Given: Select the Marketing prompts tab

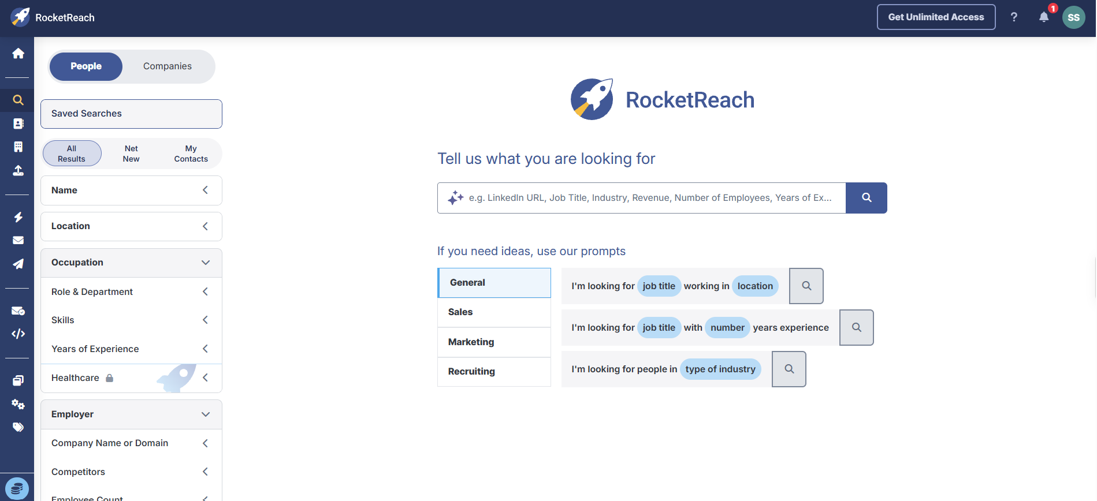Looking at the screenshot, I should click(x=494, y=342).
